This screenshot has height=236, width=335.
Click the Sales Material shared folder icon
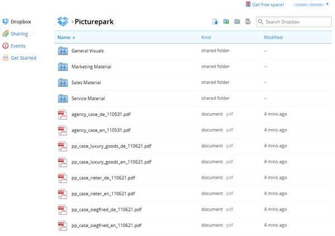(x=63, y=82)
